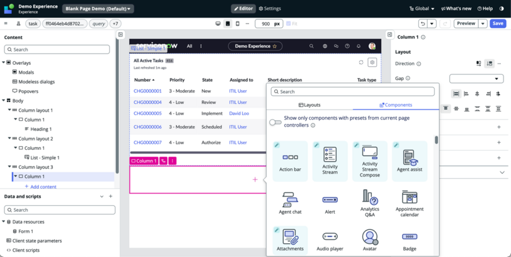This screenshot has height=257, width=511.
Task: Open list settings gear icon
Action: click(373, 62)
